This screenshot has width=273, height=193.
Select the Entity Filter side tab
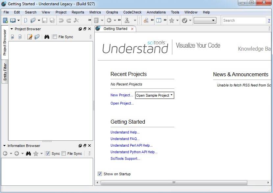point(5,72)
